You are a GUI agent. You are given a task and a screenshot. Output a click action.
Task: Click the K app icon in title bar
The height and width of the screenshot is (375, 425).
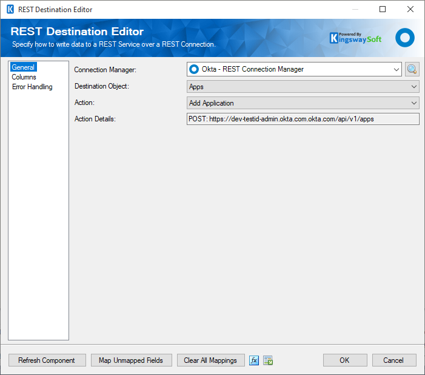[x=10, y=10]
